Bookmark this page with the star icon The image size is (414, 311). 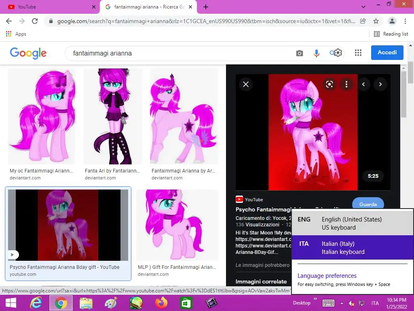(x=376, y=21)
